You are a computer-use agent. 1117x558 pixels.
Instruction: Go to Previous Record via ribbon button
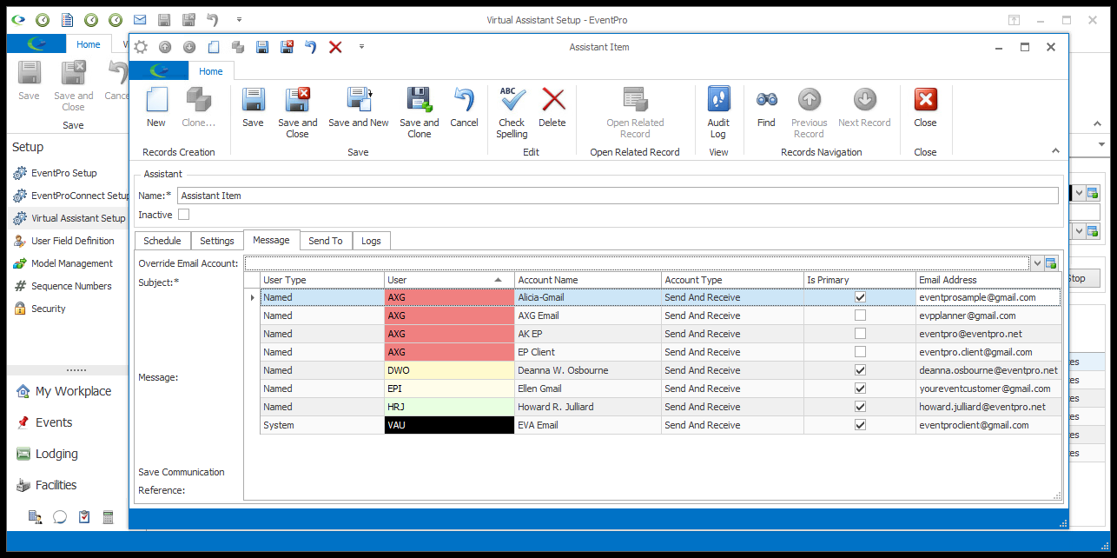809,112
